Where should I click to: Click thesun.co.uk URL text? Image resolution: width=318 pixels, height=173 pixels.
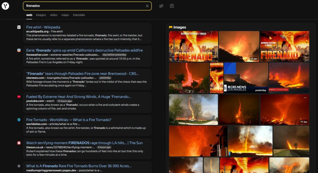[x=35, y=147]
